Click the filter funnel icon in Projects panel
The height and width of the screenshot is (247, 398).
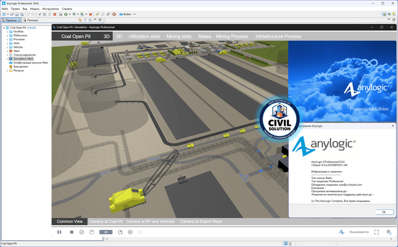(85, 20)
